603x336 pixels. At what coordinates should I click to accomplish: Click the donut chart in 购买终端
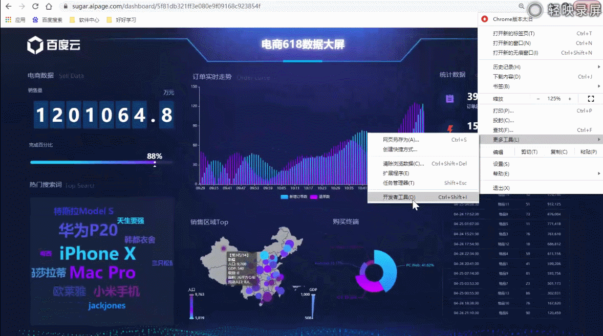(x=376, y=272)
